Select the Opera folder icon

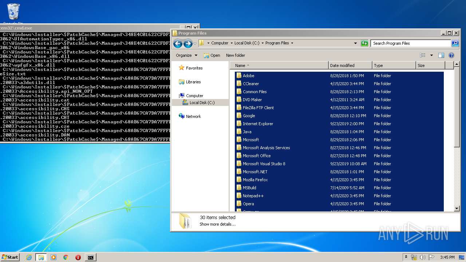[239, 204]
